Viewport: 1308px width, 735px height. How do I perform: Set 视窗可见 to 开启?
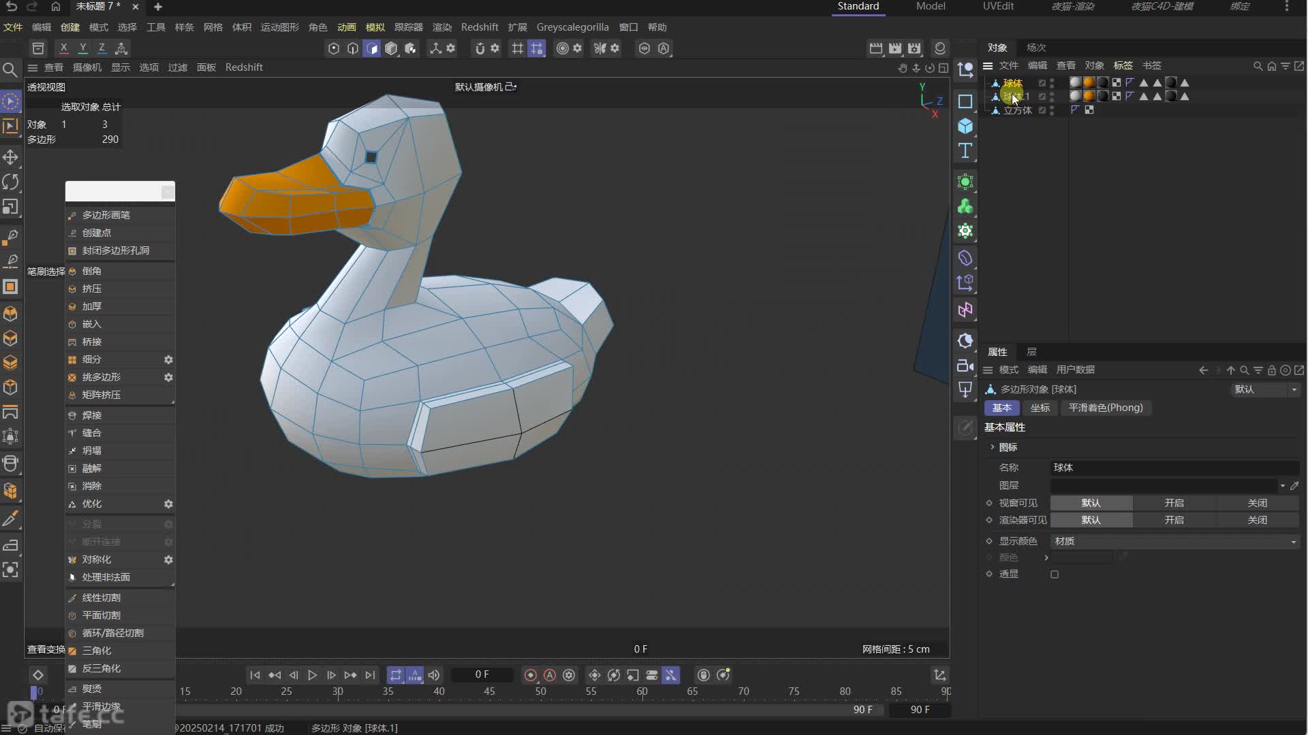coord(1174,503)
